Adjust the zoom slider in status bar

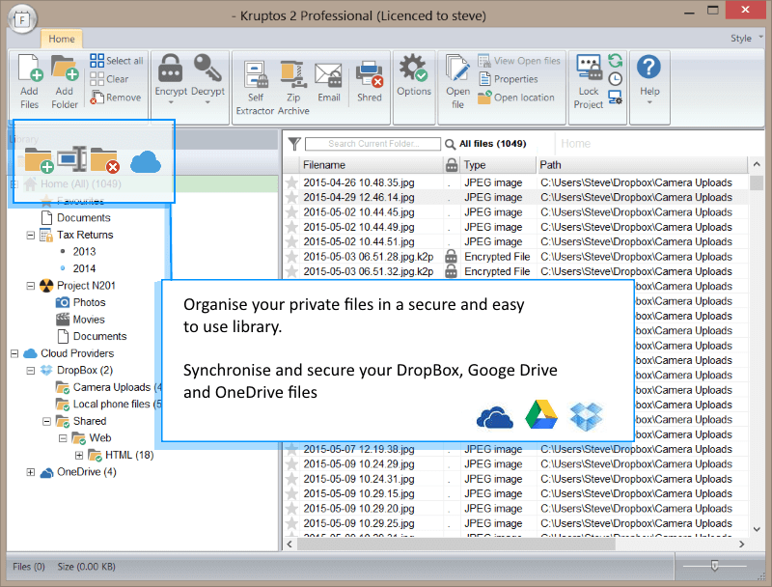tap(714, 566)
